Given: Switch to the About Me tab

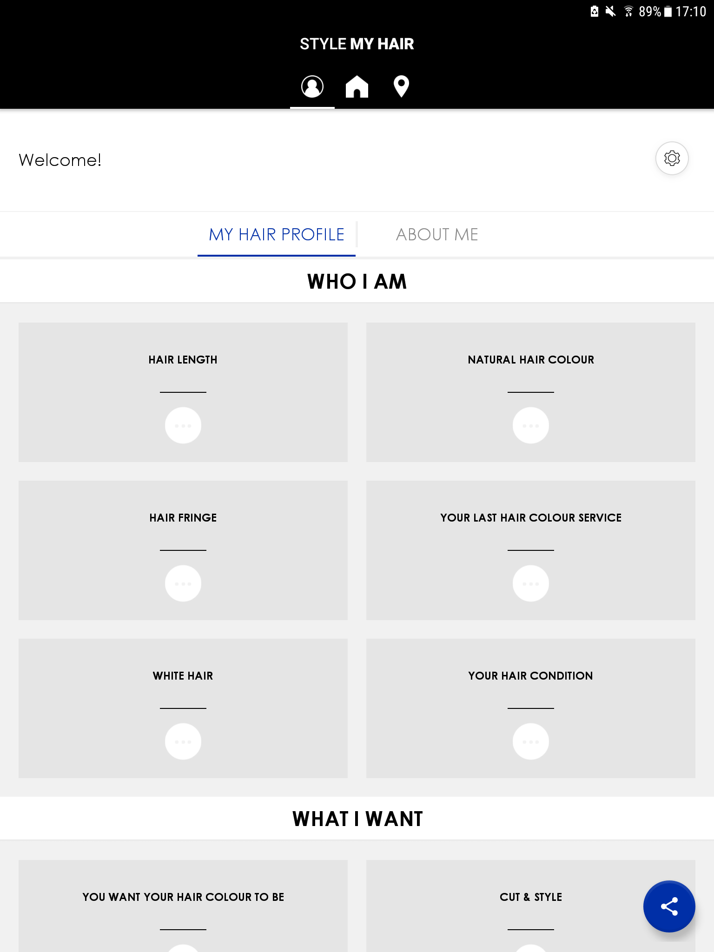Looking at the screenshot, I should coord(436,235).
